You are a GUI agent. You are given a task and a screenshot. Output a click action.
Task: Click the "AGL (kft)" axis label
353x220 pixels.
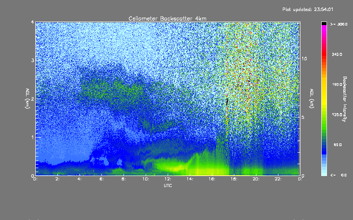312,99
